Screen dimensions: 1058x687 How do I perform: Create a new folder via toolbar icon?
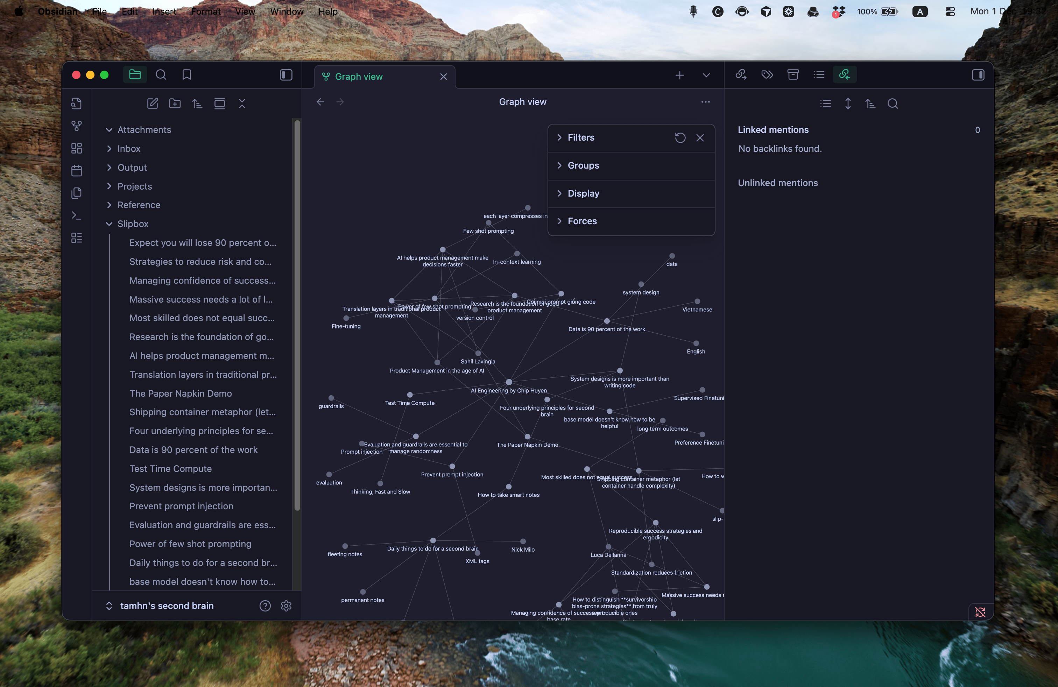tap(175, 104)
